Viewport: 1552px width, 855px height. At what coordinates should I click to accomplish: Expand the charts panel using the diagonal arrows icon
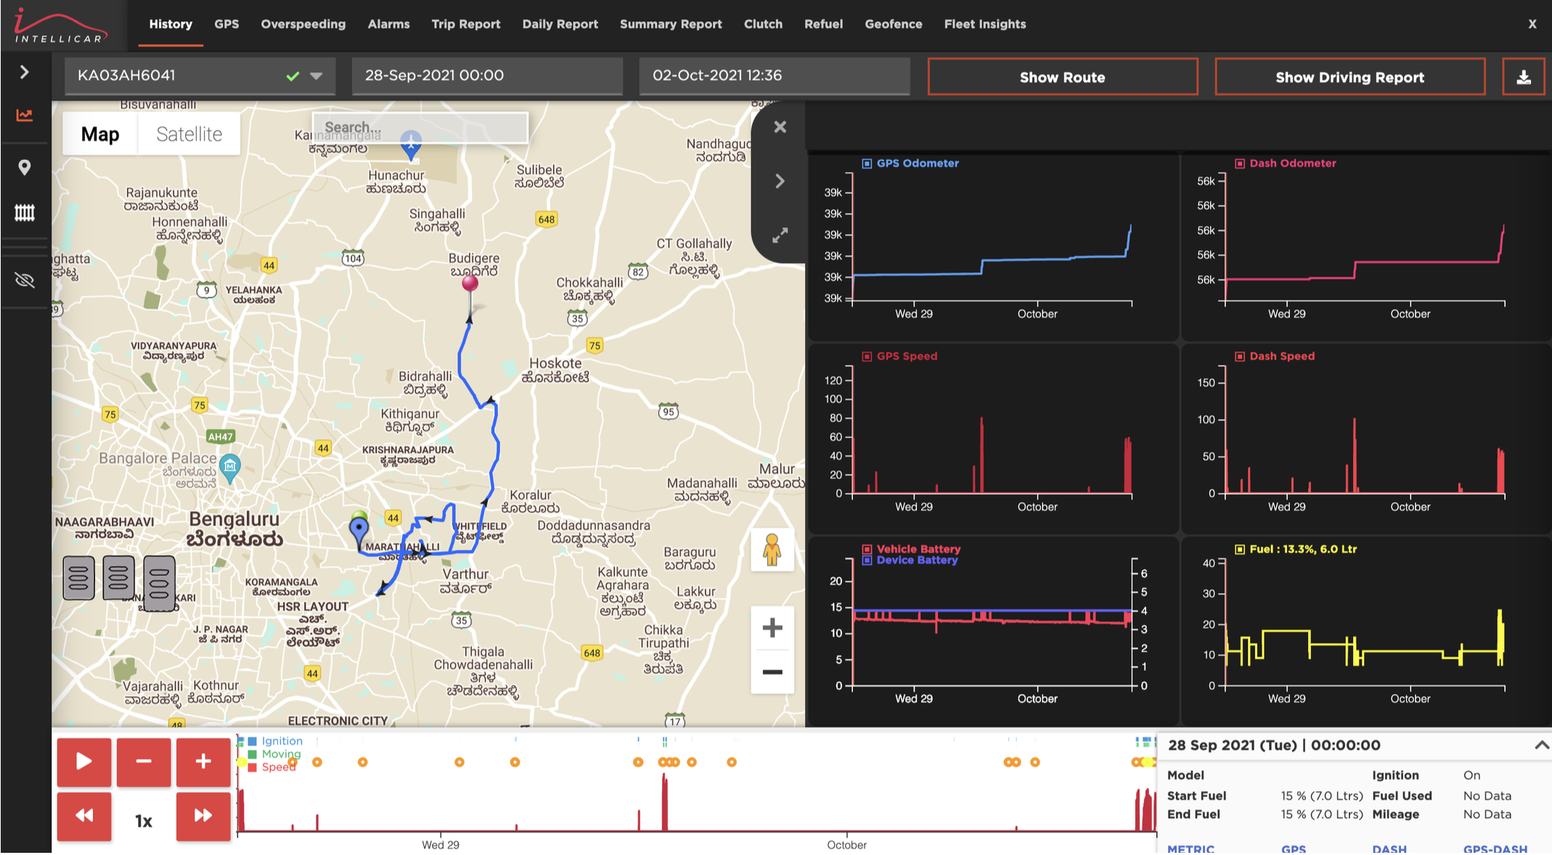coord(780,234)
